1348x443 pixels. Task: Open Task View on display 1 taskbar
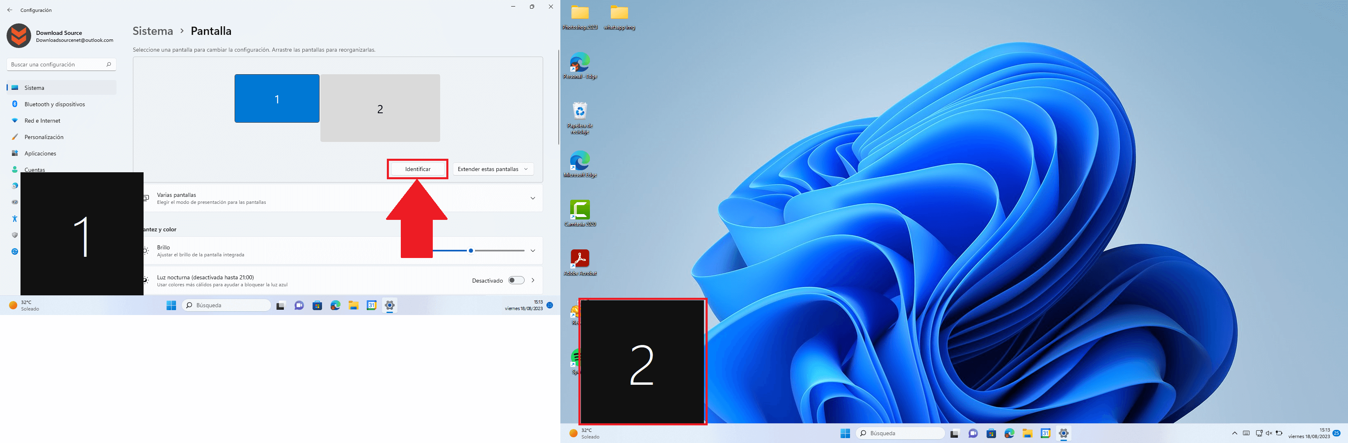coord(281,306)
